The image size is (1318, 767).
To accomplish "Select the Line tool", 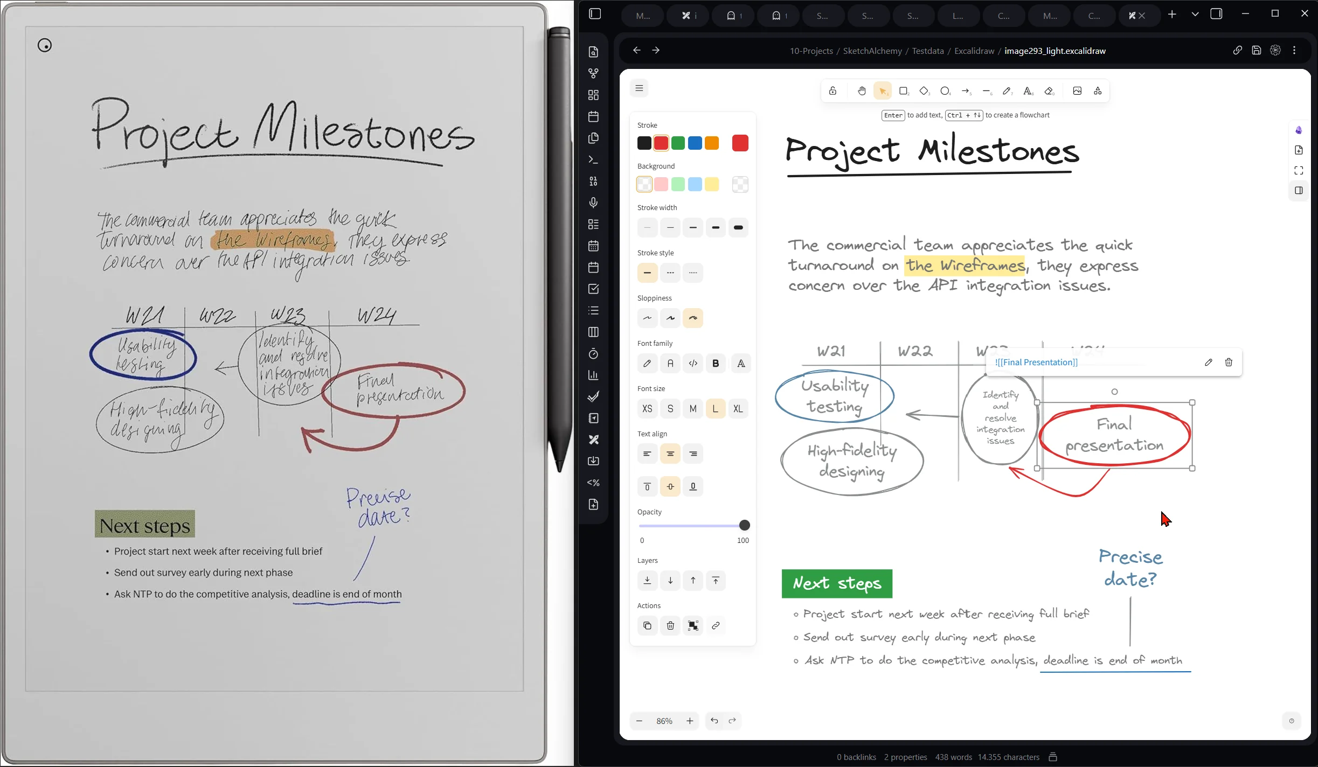I will 987,91.
